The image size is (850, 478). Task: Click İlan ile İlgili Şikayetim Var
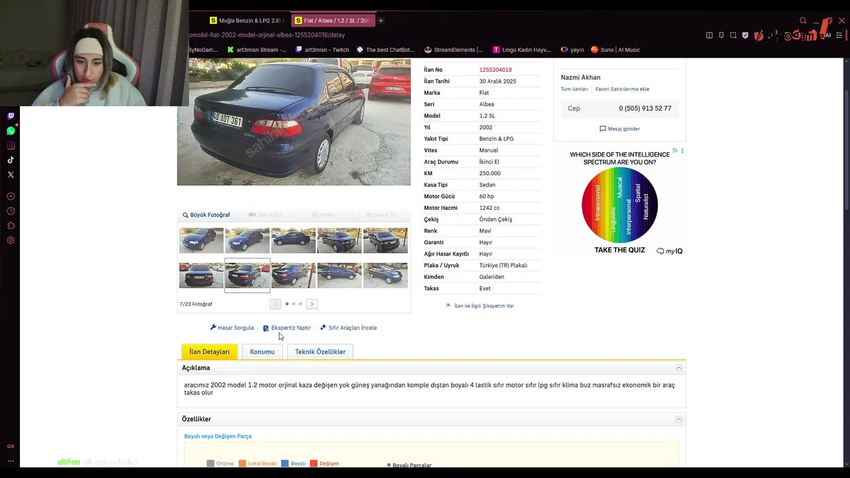(x=479, y=306)
